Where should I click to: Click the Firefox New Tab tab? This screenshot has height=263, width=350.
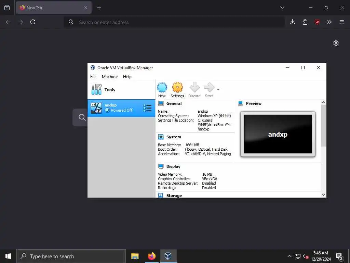[x=54, y=8]
